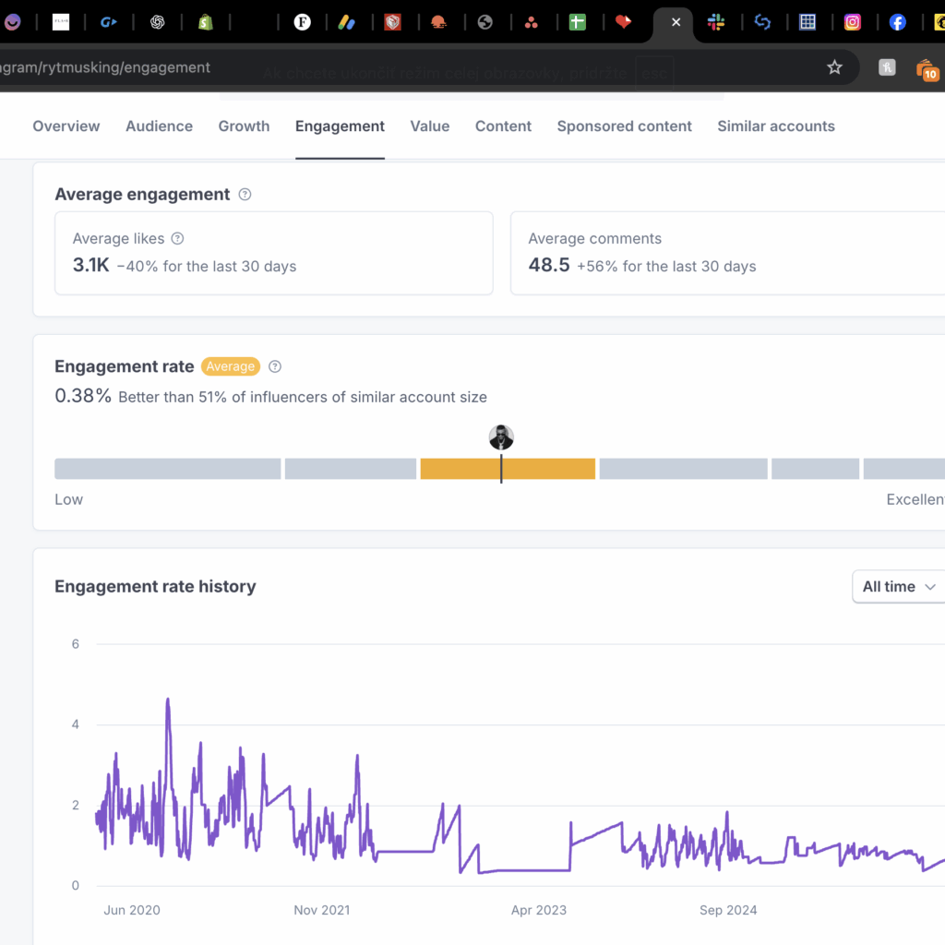Switch to the Instagram tab
The image size is (945, 945).
[853, 22]
